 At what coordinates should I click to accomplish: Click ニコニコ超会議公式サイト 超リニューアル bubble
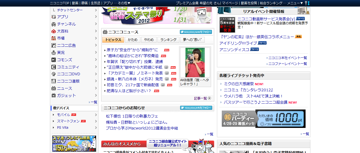click(168, 144)
